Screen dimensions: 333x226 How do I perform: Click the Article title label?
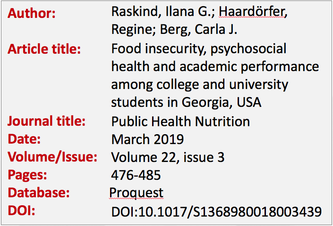click(44, 49)
